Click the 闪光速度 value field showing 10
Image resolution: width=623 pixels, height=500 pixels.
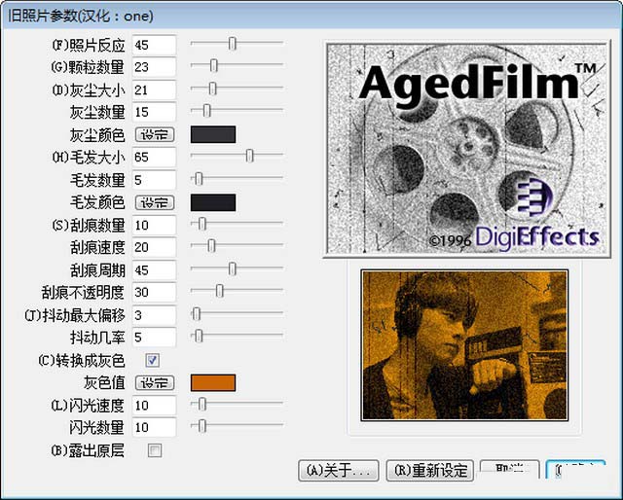click(x=154, y=406)
